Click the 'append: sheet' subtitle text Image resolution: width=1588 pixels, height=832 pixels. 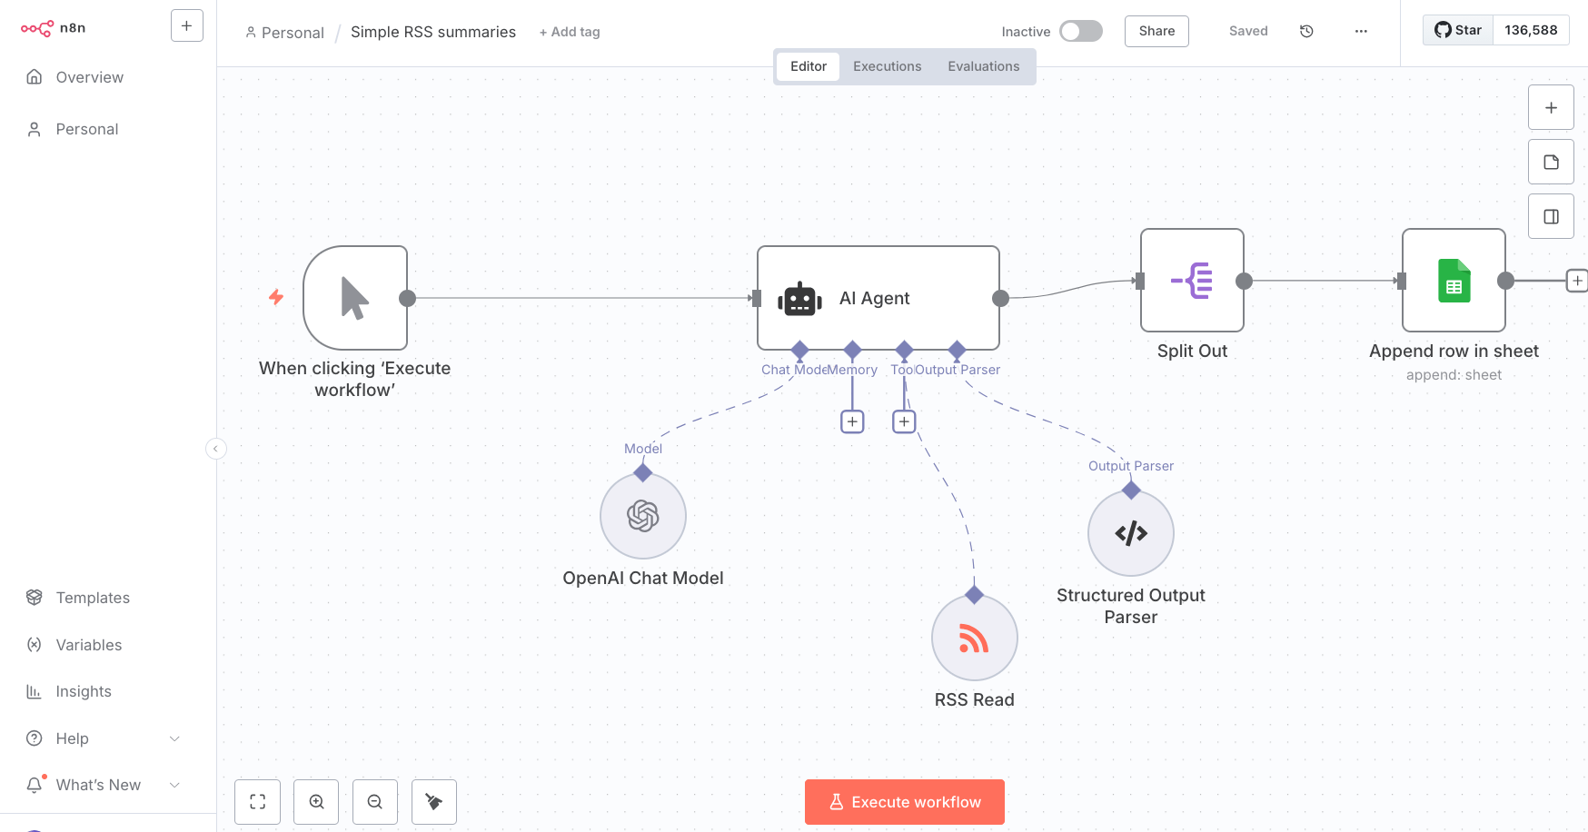point(1454,375)
